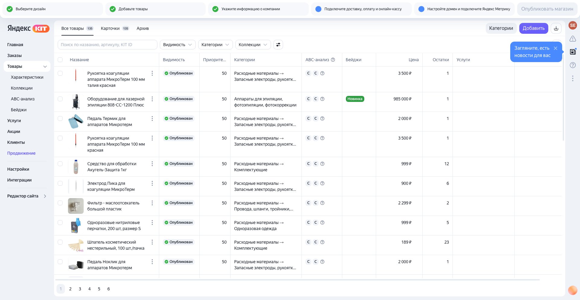Open the advanced filters settings icon
This screenshot has height=300, width=580.
point(278,45)
